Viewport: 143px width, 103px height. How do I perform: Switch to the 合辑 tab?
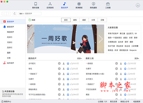coord(102,20)
